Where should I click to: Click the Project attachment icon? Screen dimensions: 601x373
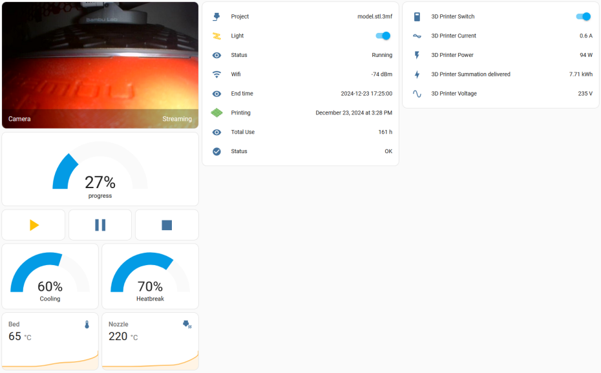(216, 16)
